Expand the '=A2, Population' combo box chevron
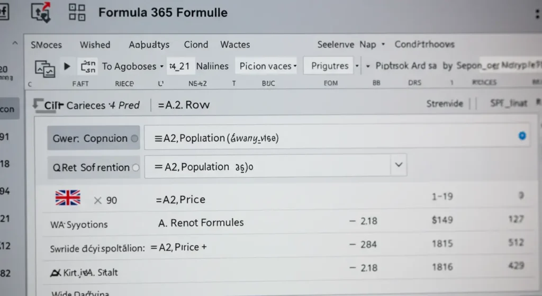 [397, 166]
